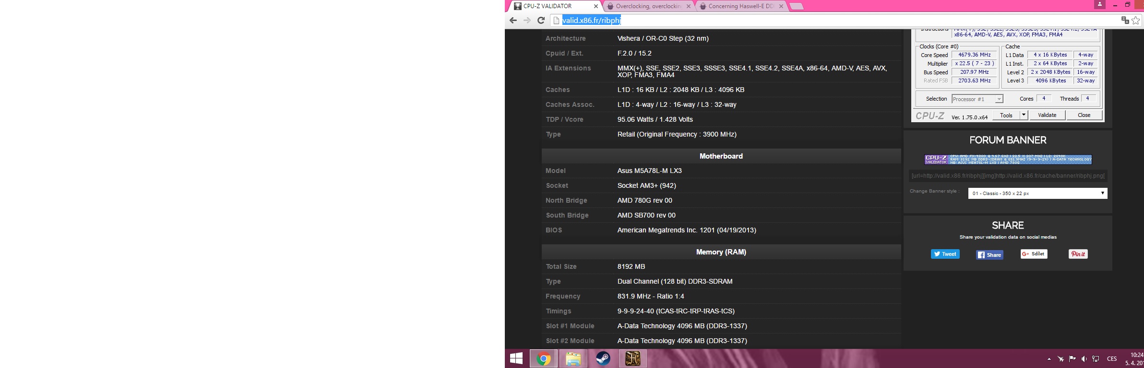Screen dimensions: 1144x368
Task: Pin the validation with Pin it button
Action: 1078,254
